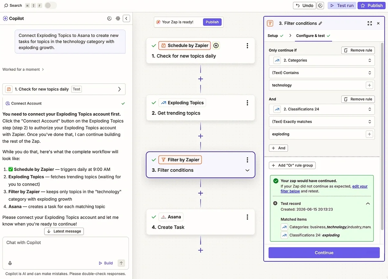
Task: Open the three-dot menu on the Exploding Topics step
Action: [x=247, y=103]
